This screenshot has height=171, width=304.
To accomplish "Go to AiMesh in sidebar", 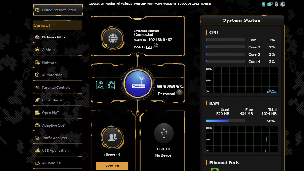I will [48, 50].
